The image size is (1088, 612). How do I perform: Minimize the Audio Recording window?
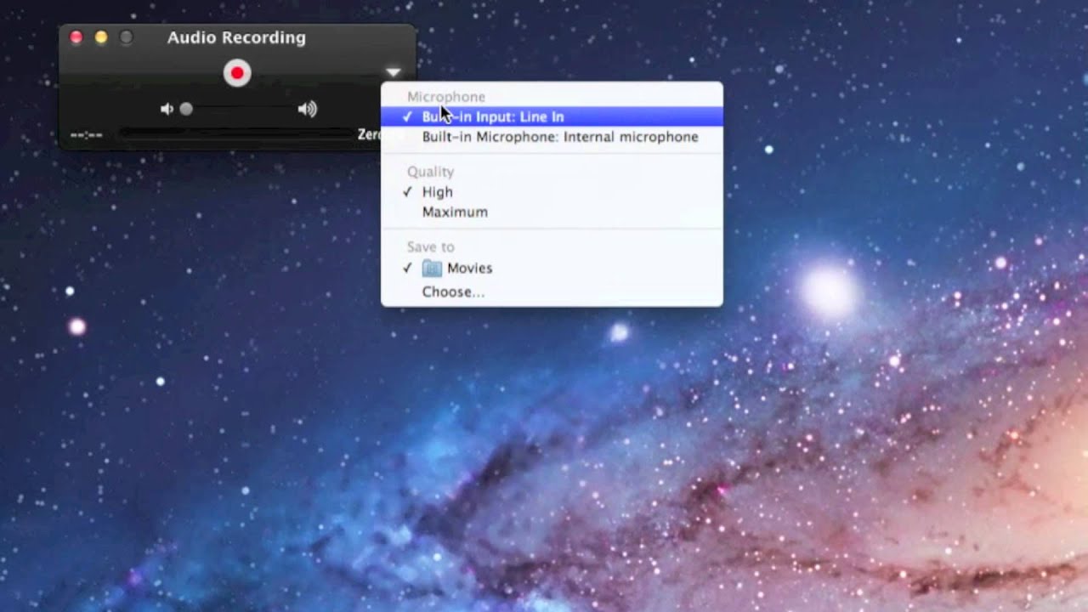[x=101, y=37]
